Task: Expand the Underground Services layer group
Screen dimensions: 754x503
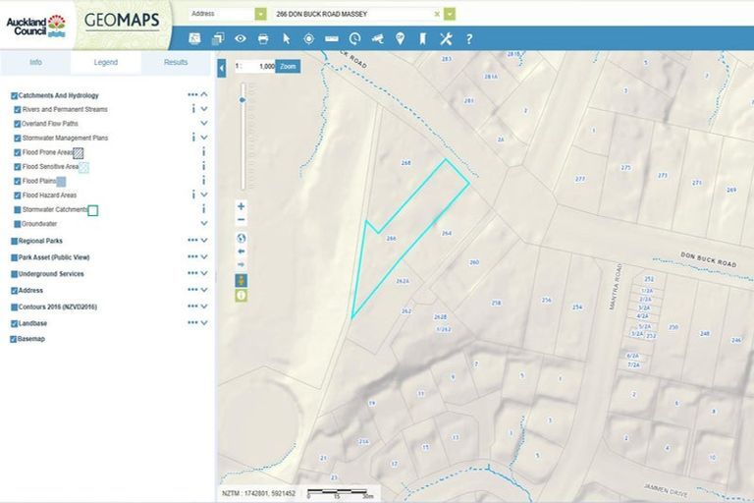Action: coord(204,274)
